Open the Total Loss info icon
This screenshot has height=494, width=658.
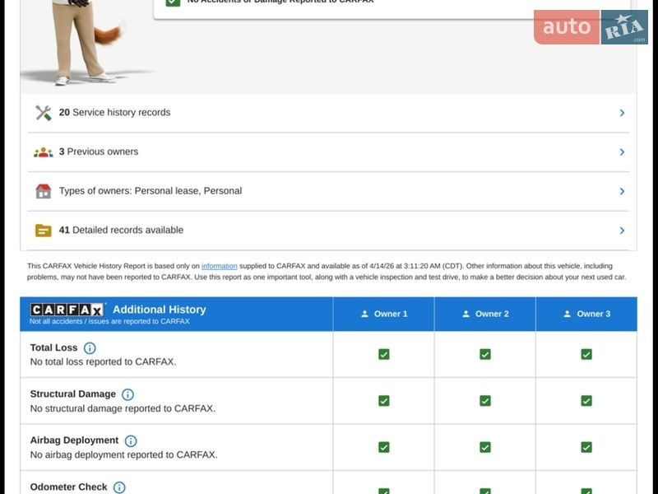coord(90,348)
